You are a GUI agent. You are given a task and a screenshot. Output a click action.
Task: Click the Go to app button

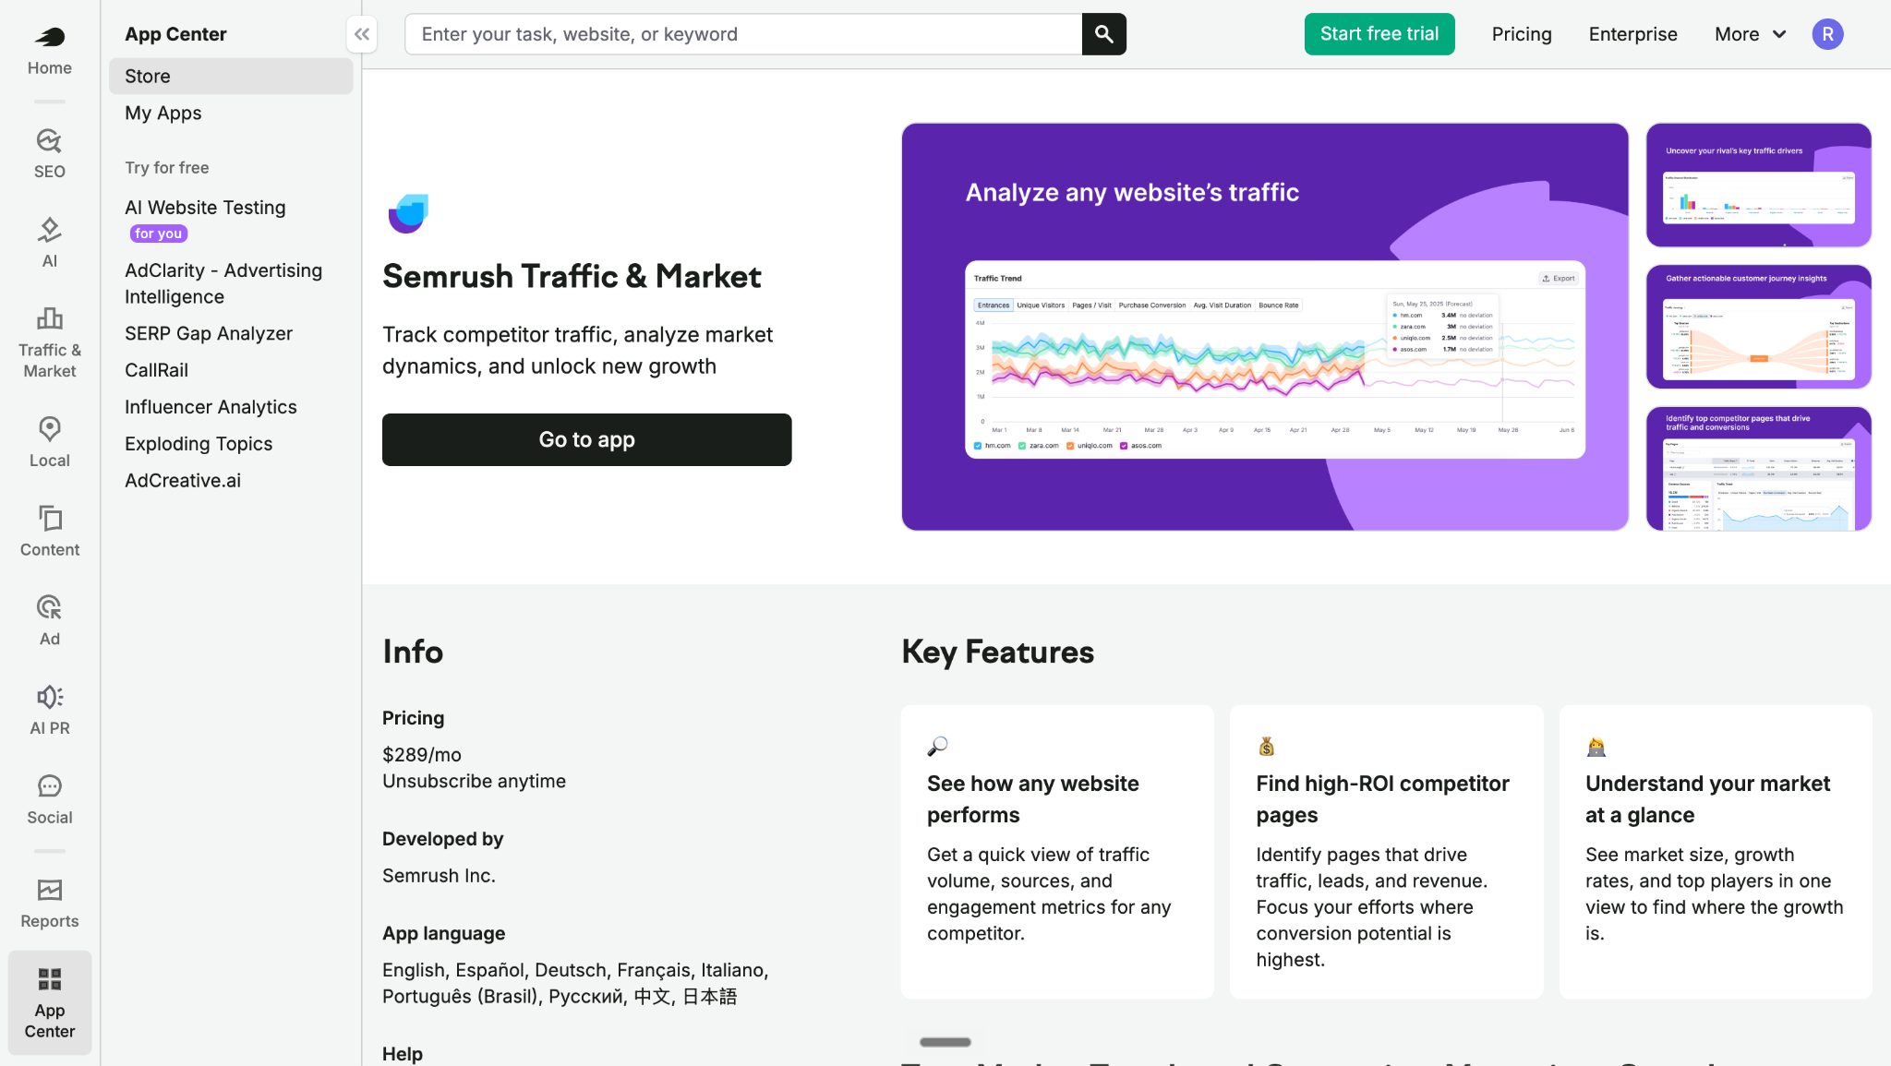click(x=586, y=439)
